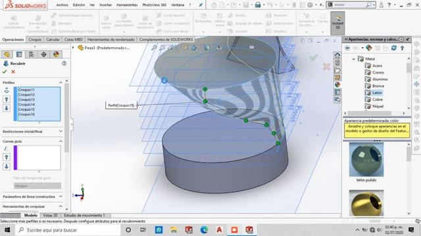Image resolution: width=421 pixels, height=236 pixels.
Task: Open Estudio de movimiento 1 tab
Action: tap(84, 215)
